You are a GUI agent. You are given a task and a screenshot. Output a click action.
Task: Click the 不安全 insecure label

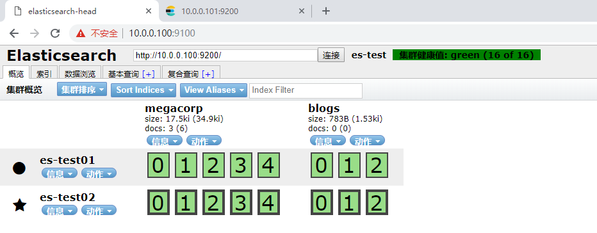coord(104,33)
